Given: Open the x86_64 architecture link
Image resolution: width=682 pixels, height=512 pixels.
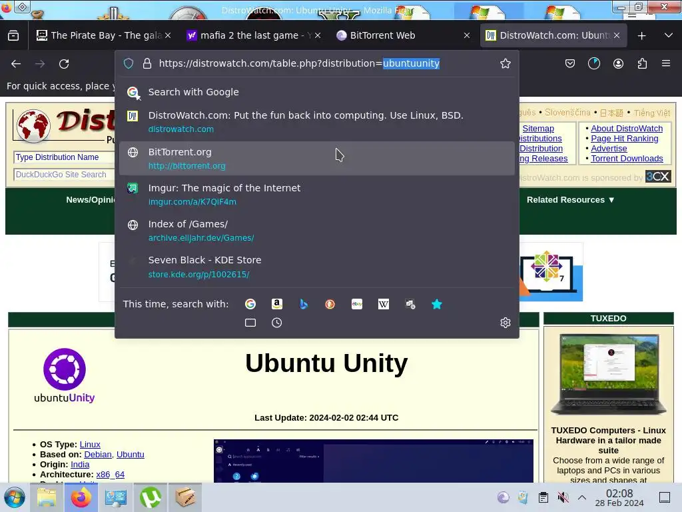Looking at the screenshot, I should (110, 475).
